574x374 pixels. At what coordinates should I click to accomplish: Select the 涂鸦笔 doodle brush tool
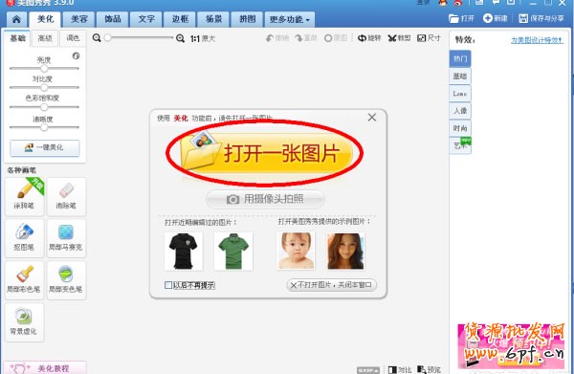tap(25, 196)
